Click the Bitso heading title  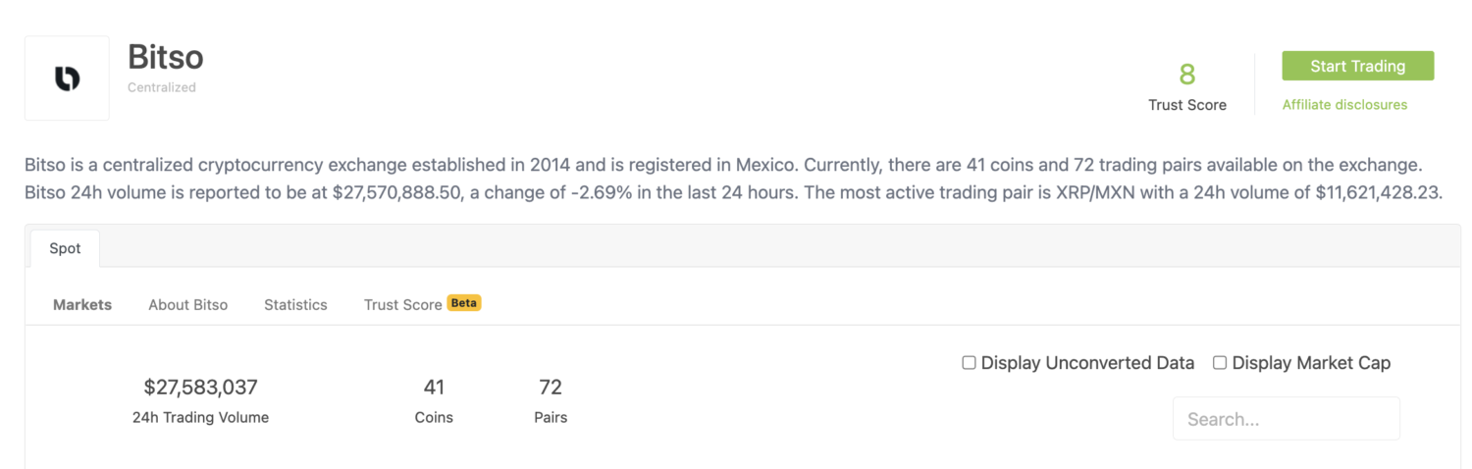(166, 57)
